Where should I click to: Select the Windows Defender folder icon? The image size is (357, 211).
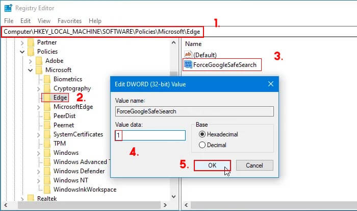click(x=47, y=171)
